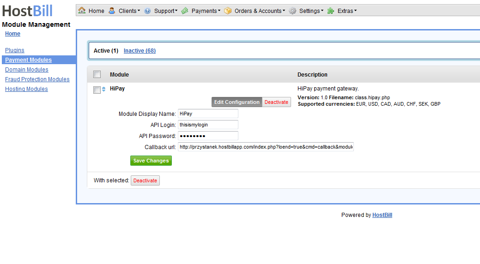This screenshot has height=264, width=480.
Task: Click the Payments money icon
Action: [x=185, y=11]
